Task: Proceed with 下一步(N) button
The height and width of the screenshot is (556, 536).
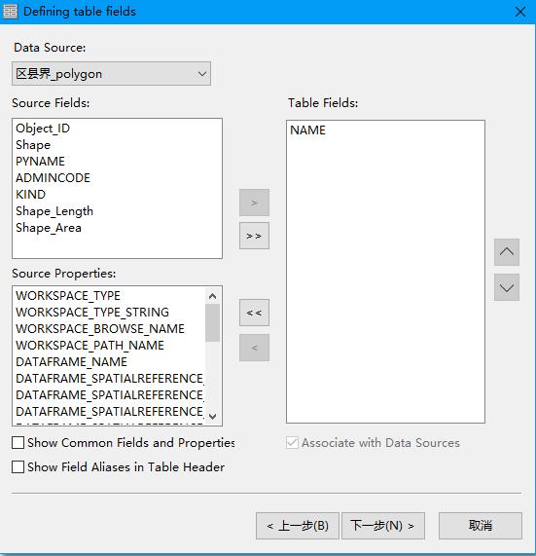Action: [x=383, y=526]
